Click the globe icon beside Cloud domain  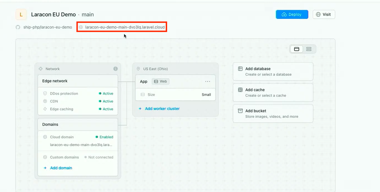tap(45, 137)
